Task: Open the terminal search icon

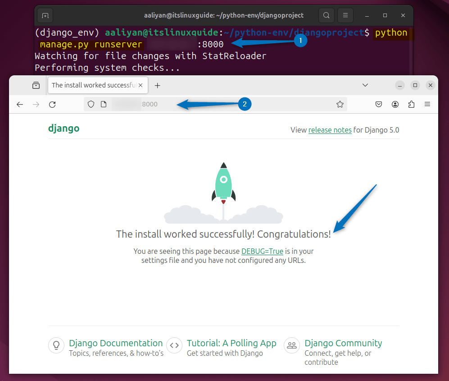Action: (327, 15)
